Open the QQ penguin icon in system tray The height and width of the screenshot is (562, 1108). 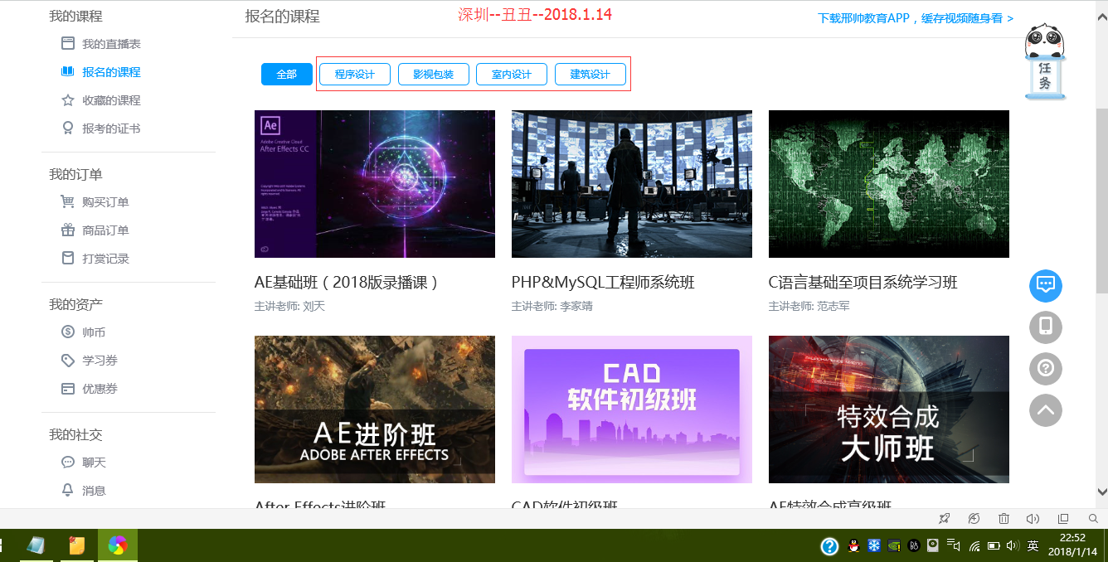coord(853,546)
